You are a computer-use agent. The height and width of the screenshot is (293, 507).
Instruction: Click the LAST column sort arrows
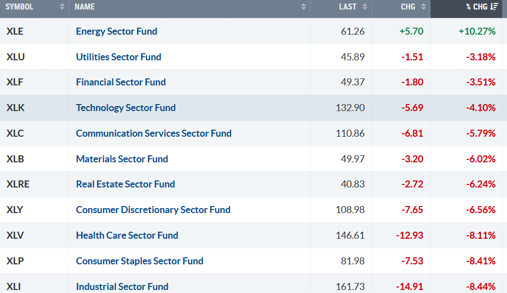pyautogui.click(x=365, y=7)
